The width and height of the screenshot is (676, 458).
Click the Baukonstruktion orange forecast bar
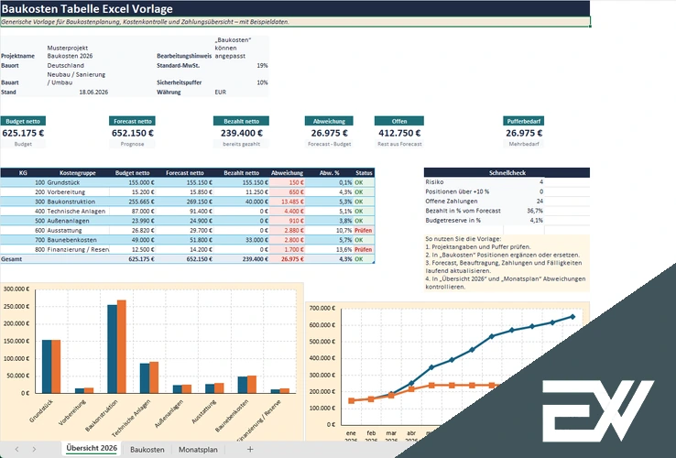pyautogui.click(x=122, y=347)
